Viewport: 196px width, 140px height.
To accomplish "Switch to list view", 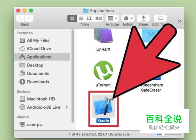I will pos(81,18).
